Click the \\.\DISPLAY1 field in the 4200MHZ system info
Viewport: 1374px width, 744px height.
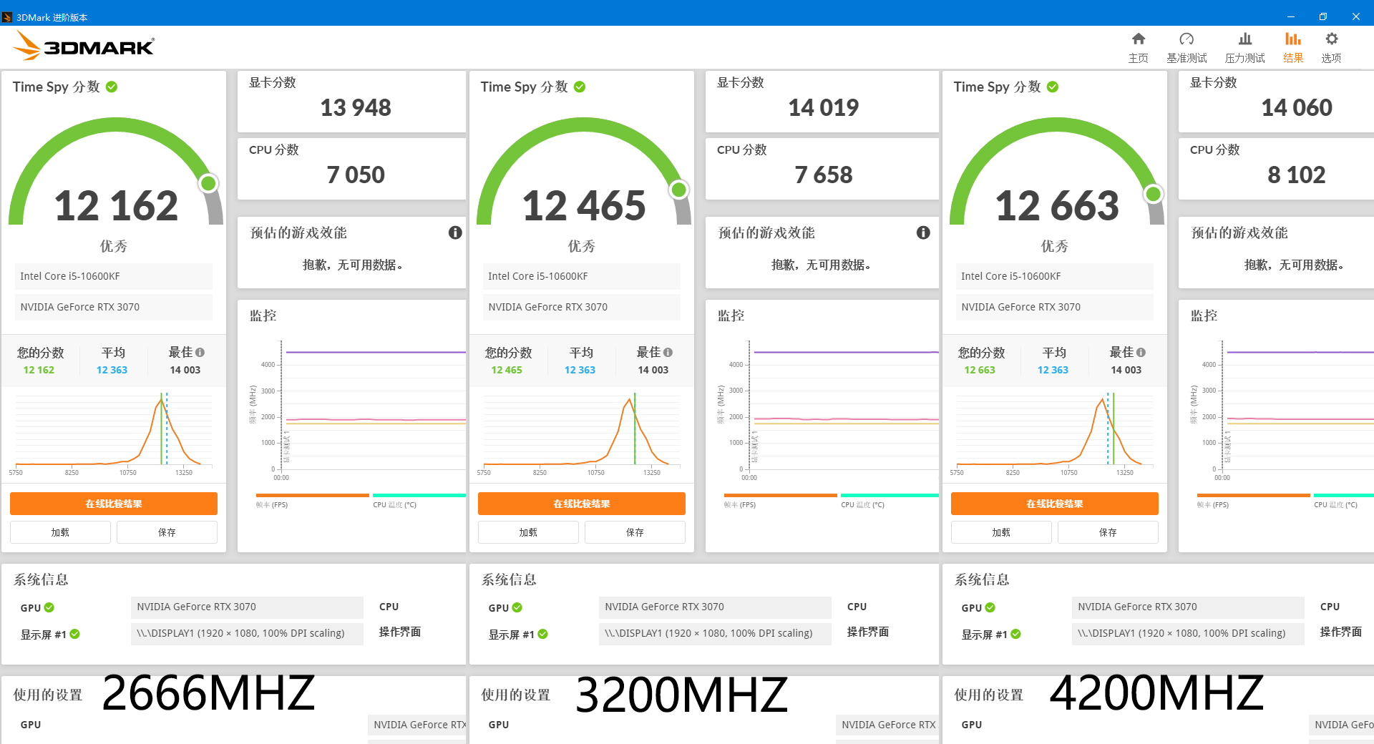(1188, 634)
